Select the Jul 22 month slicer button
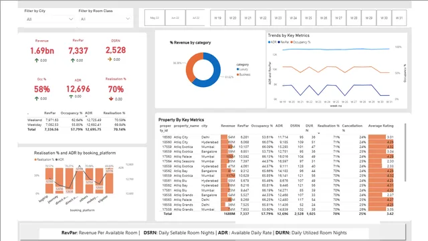This screenshot has width=428, height=241. coord(195,18)
